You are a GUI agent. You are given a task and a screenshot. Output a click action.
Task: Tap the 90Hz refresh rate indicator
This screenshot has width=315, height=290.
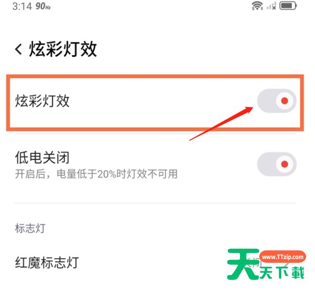(x=43, y=6)
